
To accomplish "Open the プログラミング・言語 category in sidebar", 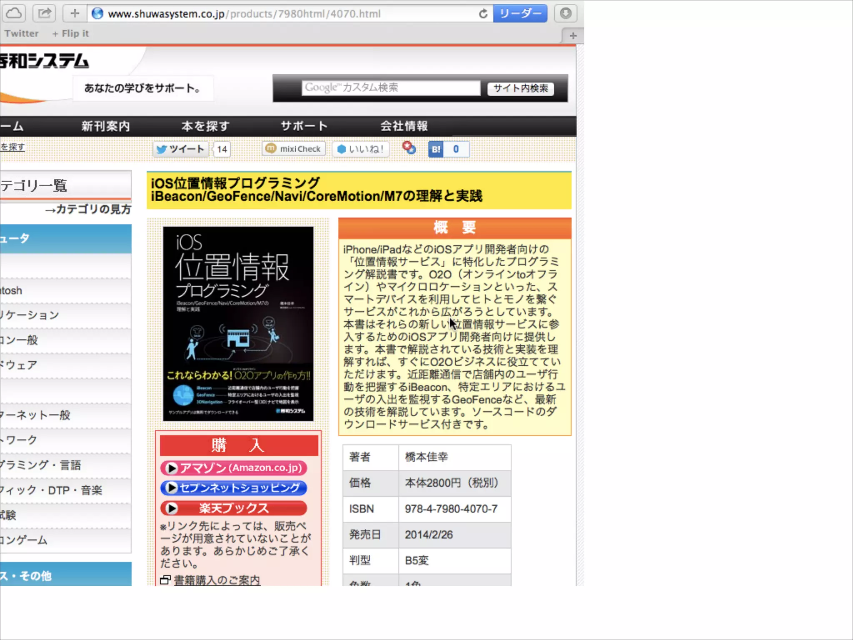I will [65, 465].
